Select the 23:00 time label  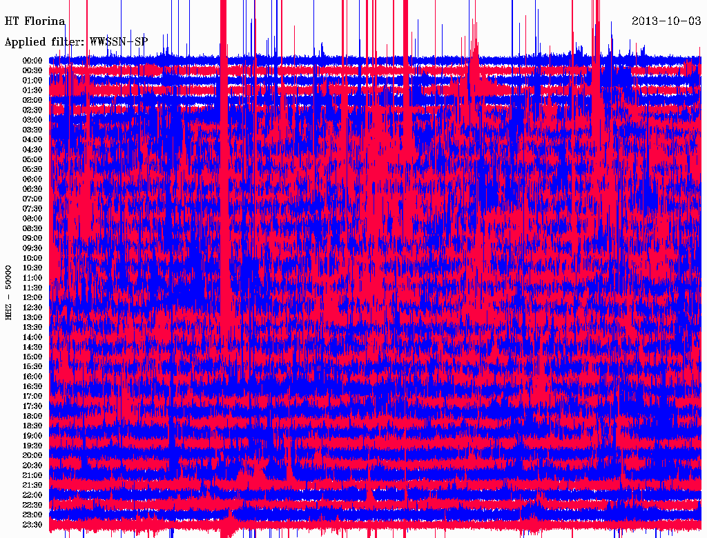[32, 515]
